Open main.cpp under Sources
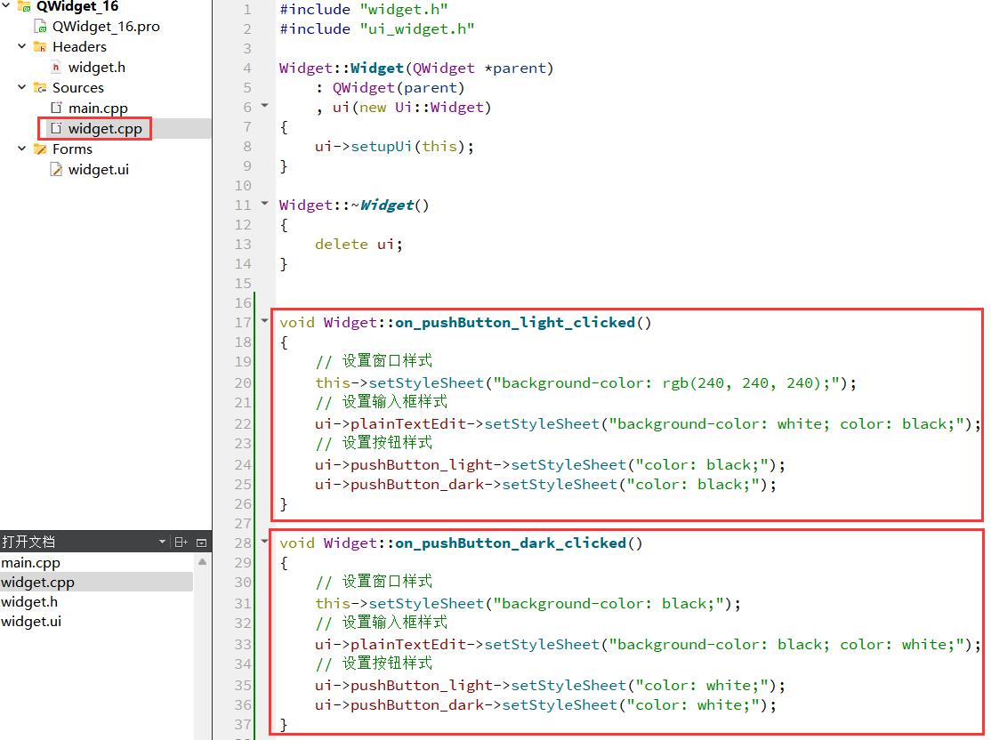The image size is (991, 740). 98,109
